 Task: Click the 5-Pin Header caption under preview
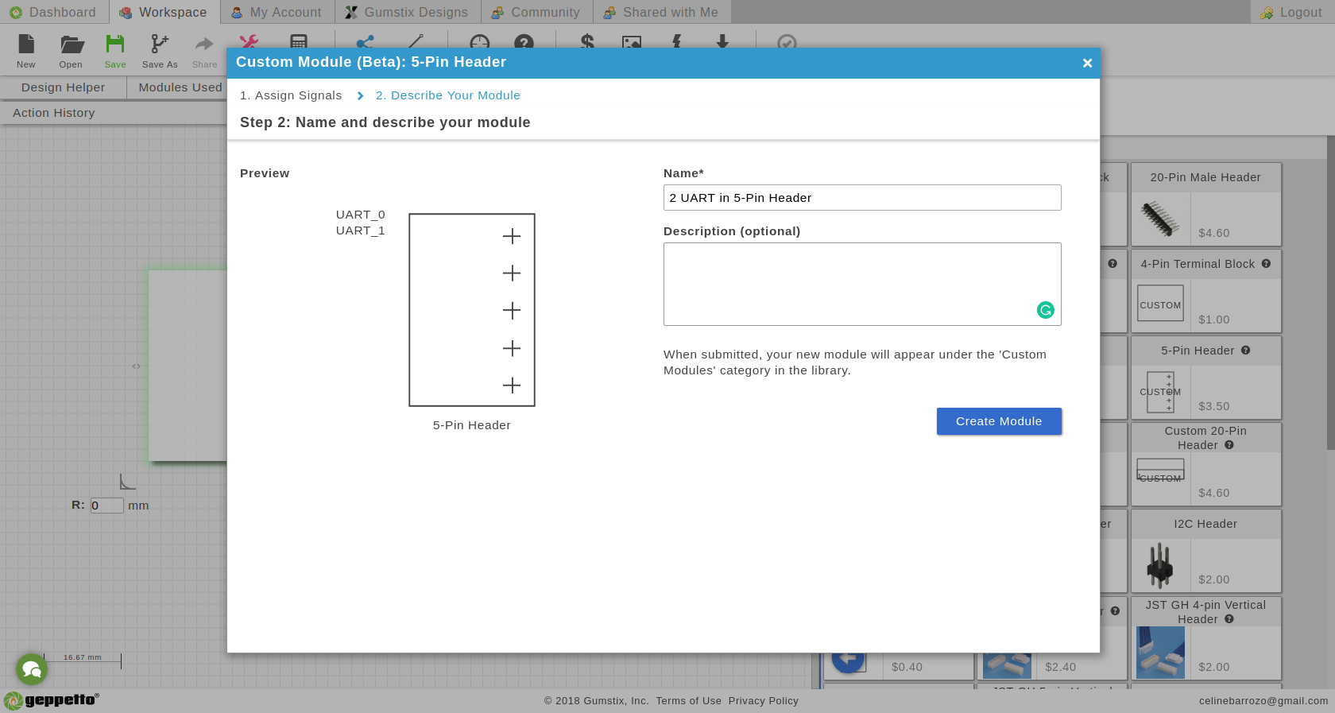pyautogui.click(x=472, y=425)
